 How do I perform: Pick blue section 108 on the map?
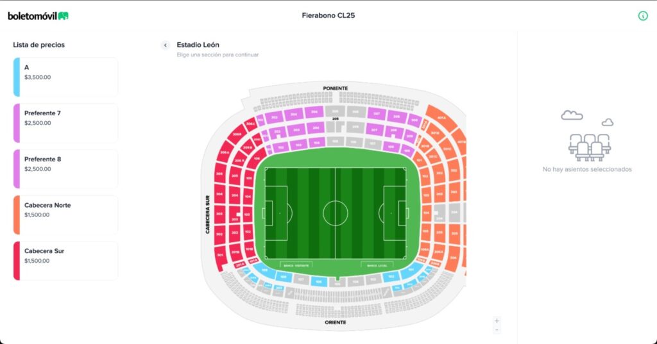(282, 277)
